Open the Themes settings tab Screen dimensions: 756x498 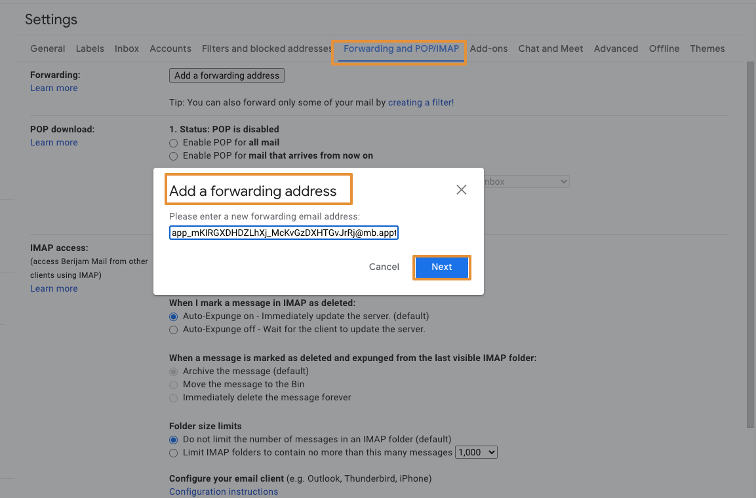(707, 48)
